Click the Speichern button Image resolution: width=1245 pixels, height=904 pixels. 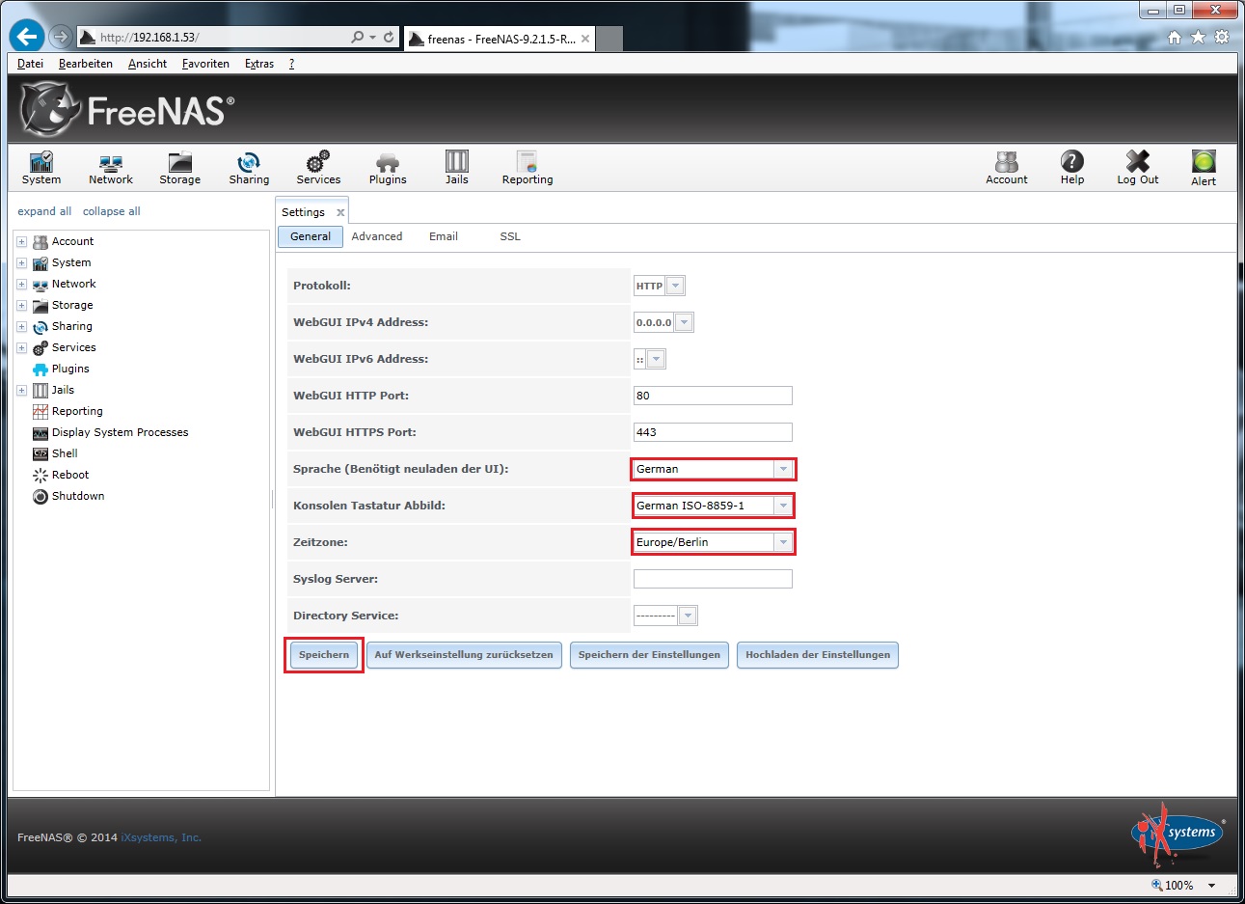pyautogui.click(x=324, y=655)
